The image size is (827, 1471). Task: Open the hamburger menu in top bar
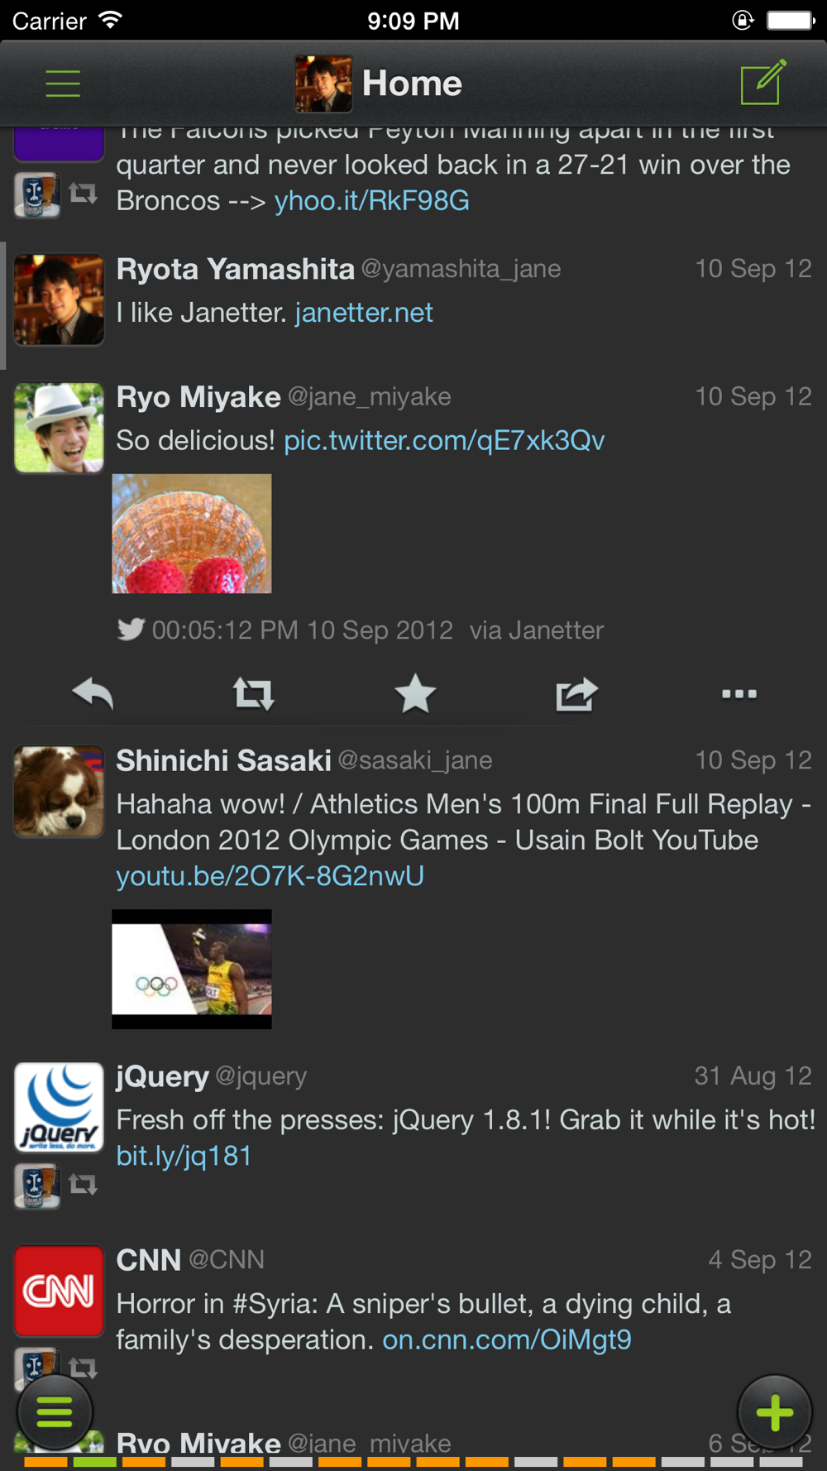63,84
